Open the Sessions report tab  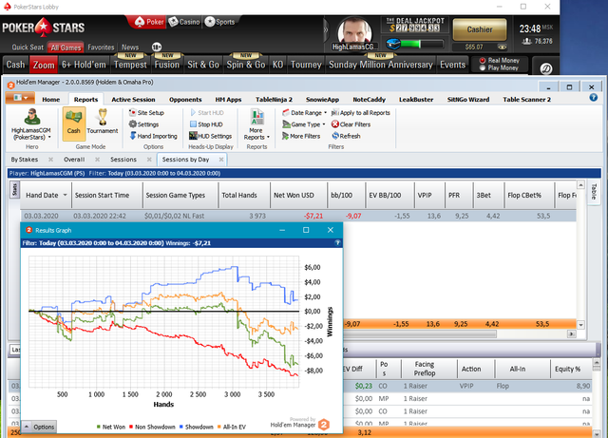[123, 160]
